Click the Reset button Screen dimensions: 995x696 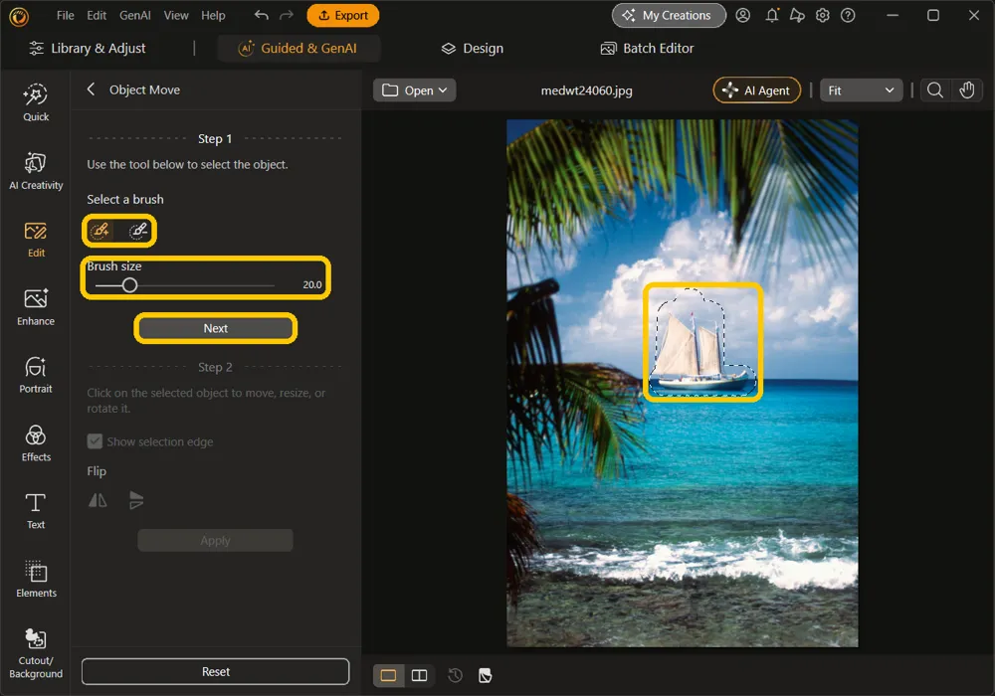[x=216, y=671]
